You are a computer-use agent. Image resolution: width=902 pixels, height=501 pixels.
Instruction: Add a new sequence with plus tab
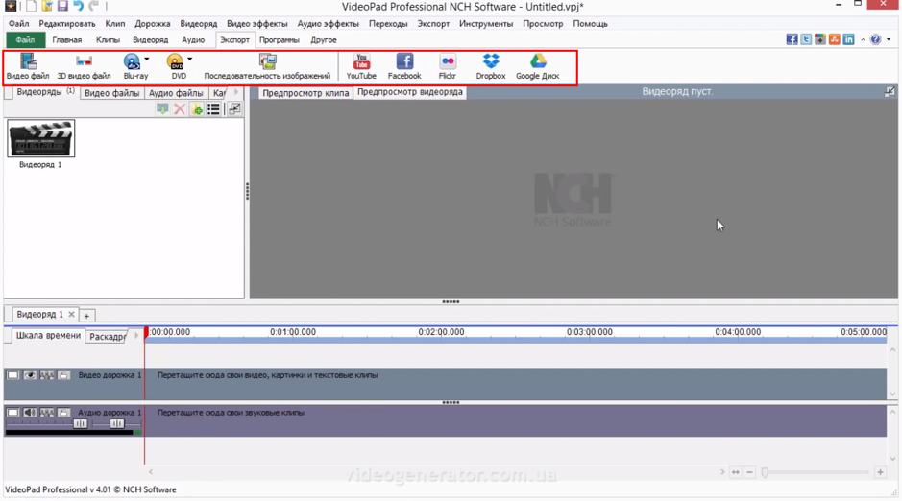(86, 316)
